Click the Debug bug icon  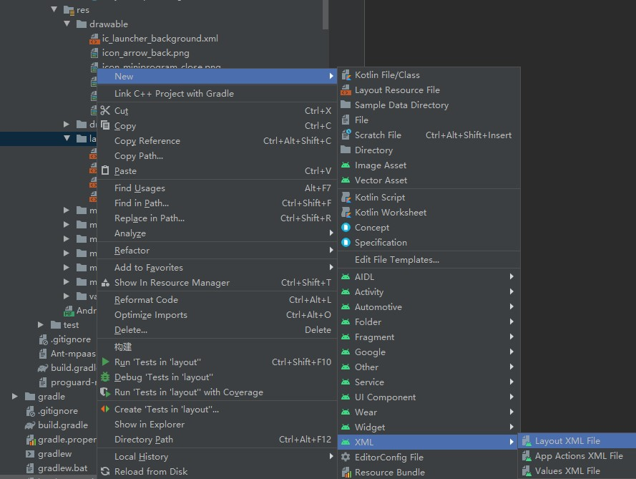click(x=105, y=377)
